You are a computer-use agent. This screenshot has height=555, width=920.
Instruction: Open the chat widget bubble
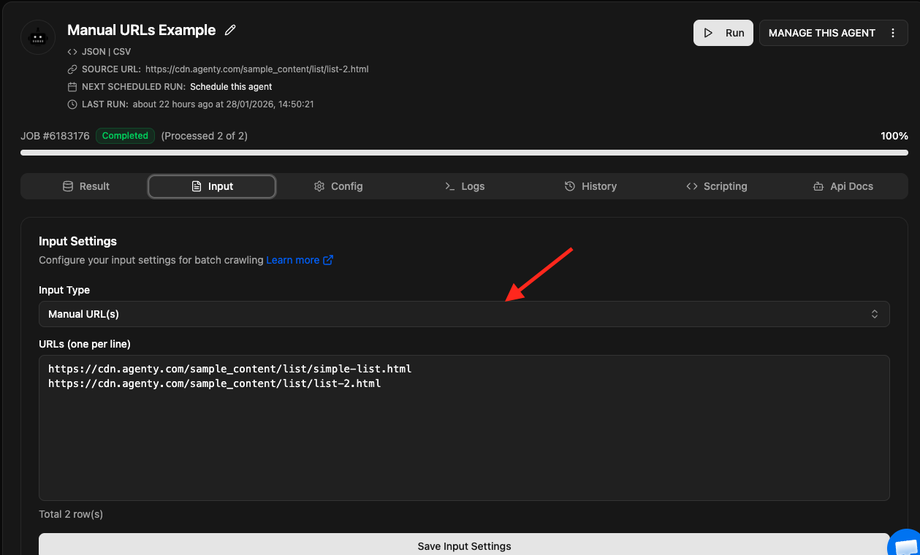(x=906, y=544)
